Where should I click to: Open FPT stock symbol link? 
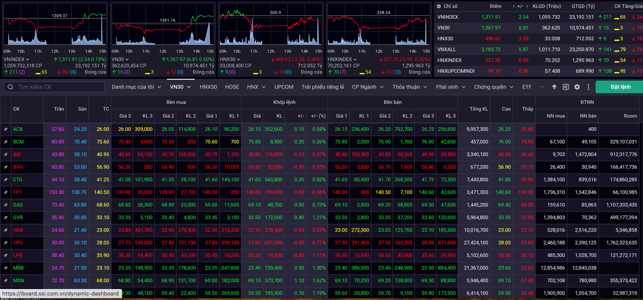point(17,192)
